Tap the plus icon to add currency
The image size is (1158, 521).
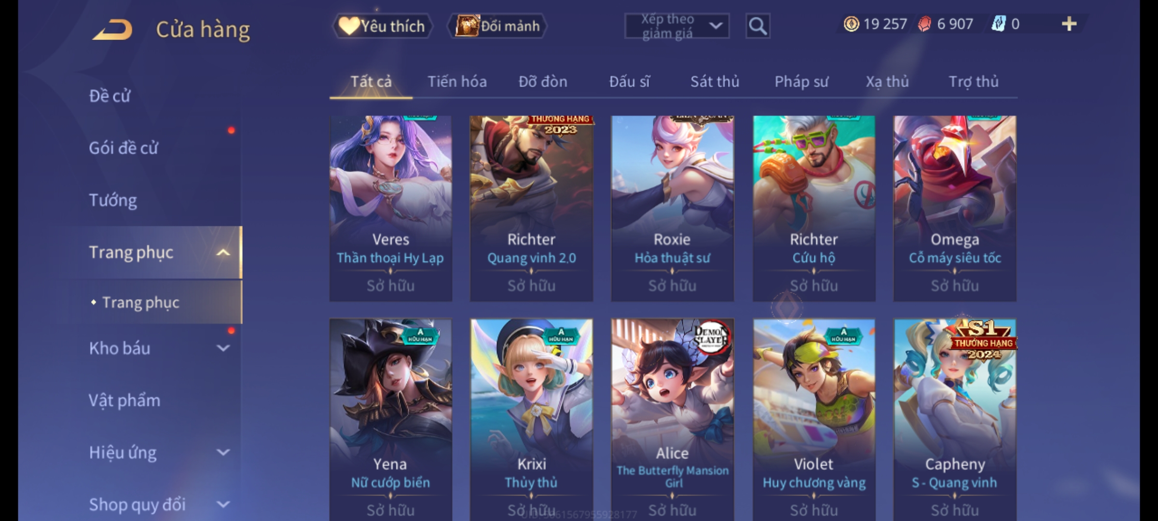pos(1069,24)
